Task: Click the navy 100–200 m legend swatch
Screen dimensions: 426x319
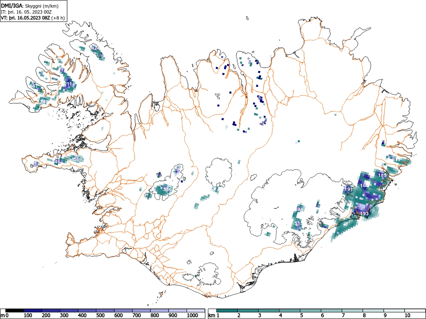Action: 33,310
